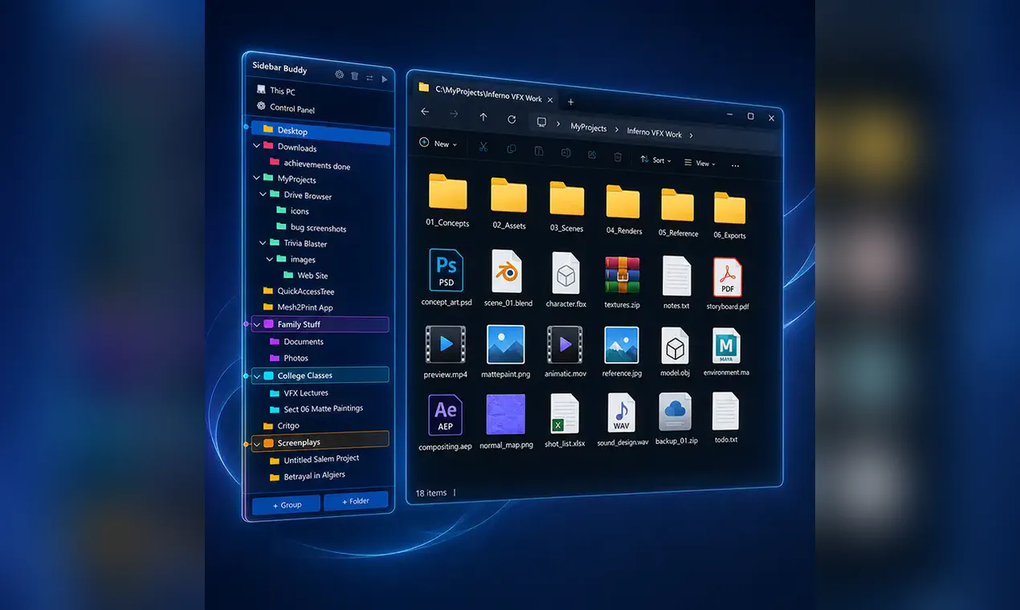Open This PC in the sidebar
The image size is (1020, 610).
click(x=275, y=91)
